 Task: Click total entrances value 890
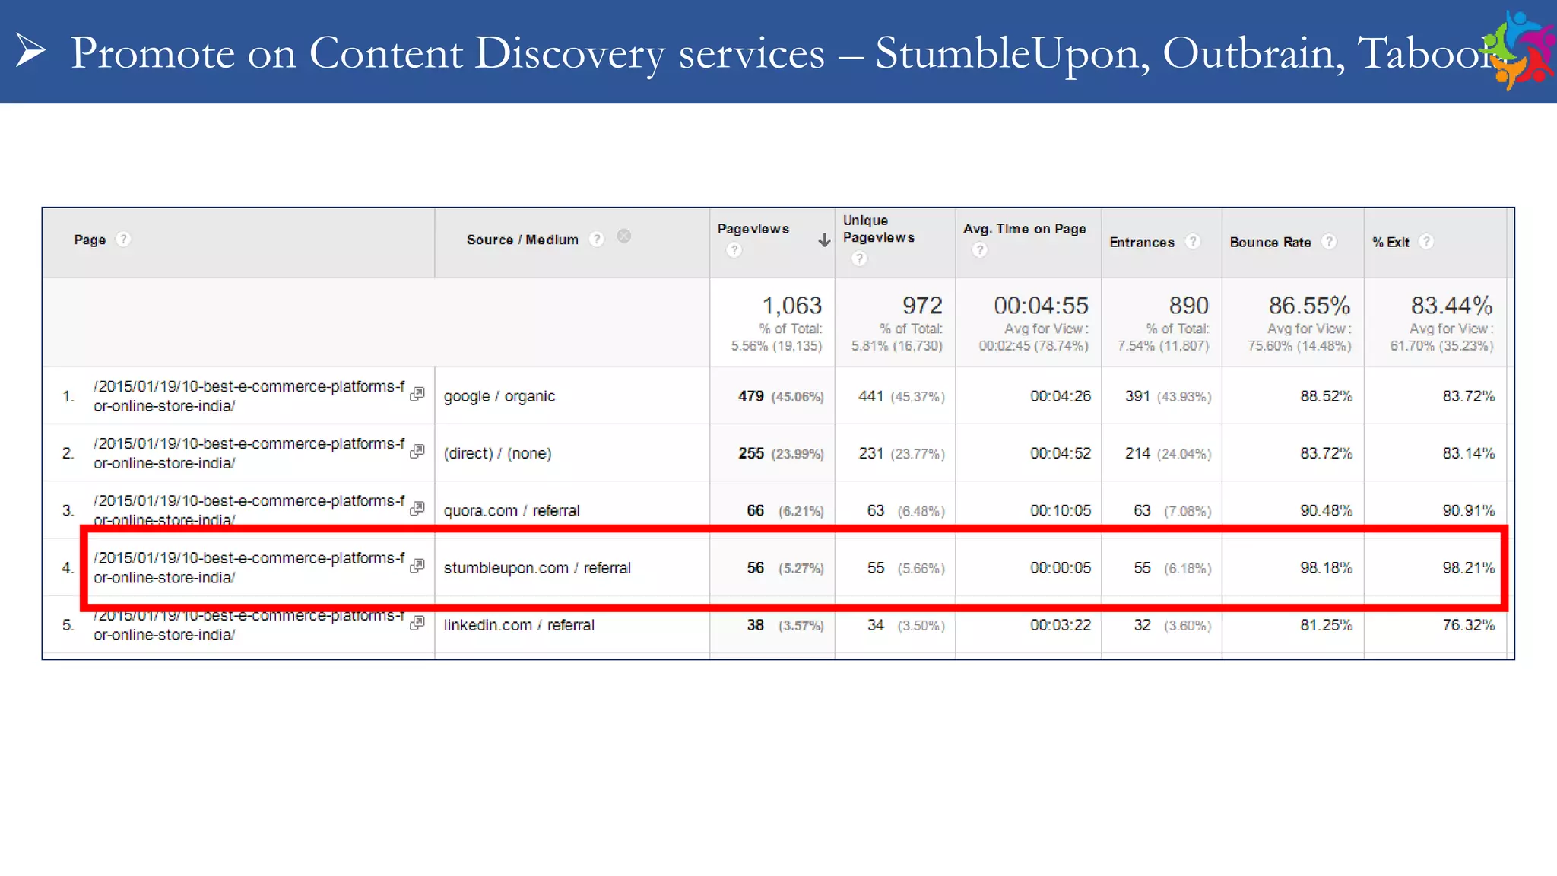(1188, 306)
